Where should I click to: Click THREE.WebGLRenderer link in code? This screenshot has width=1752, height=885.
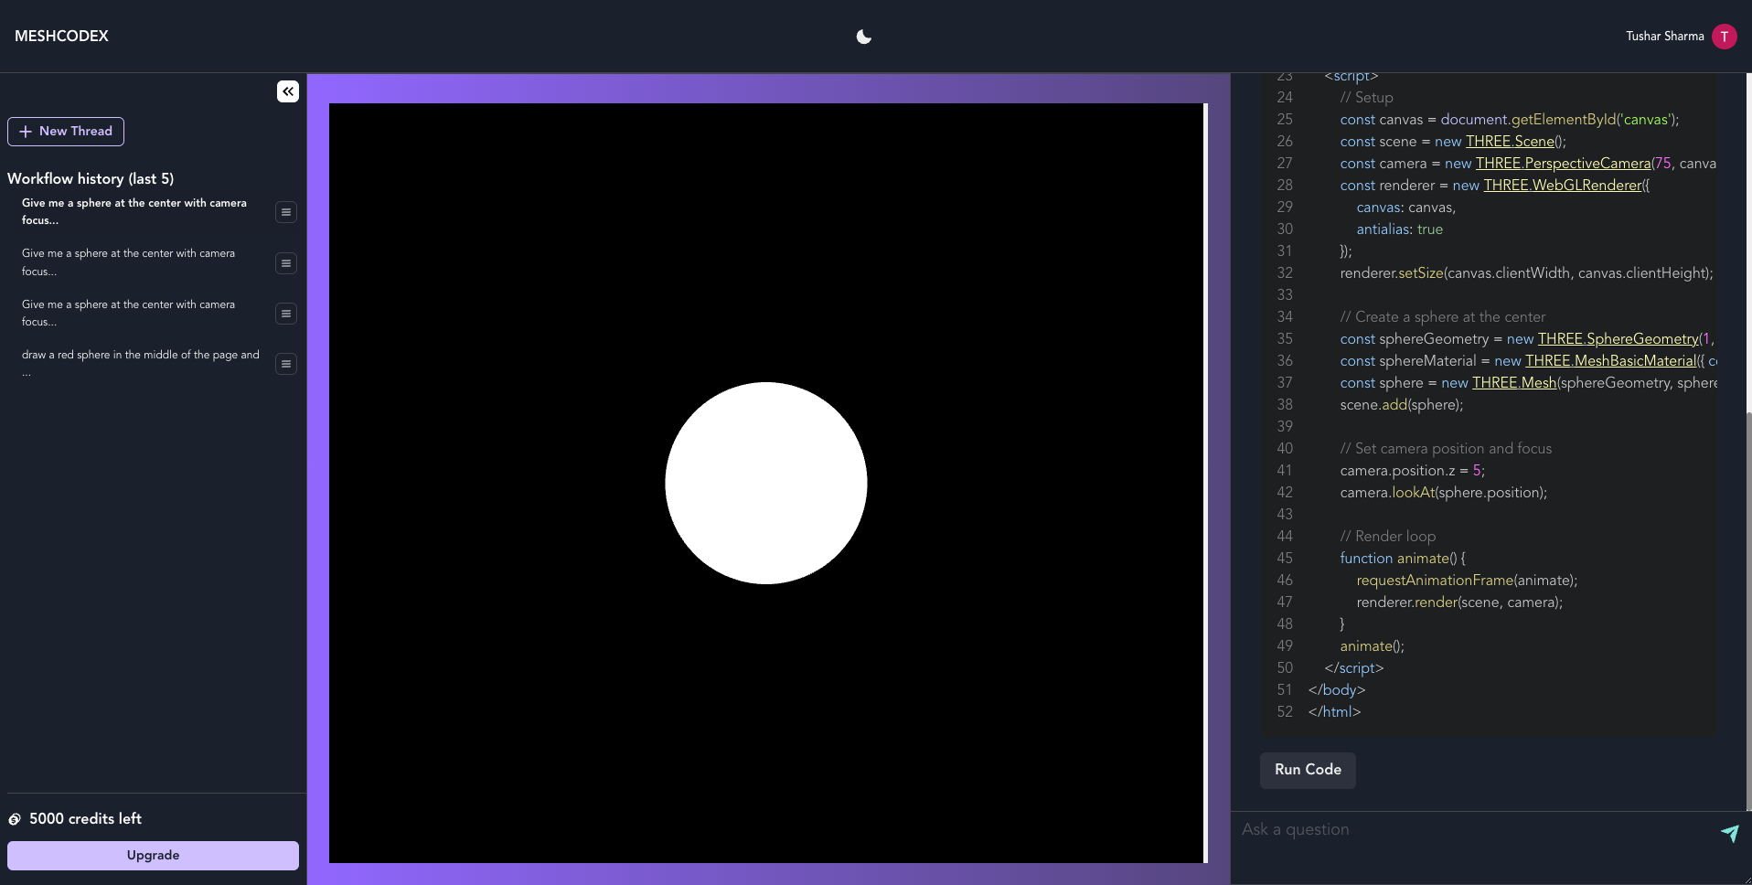[x=1563, y=186]
